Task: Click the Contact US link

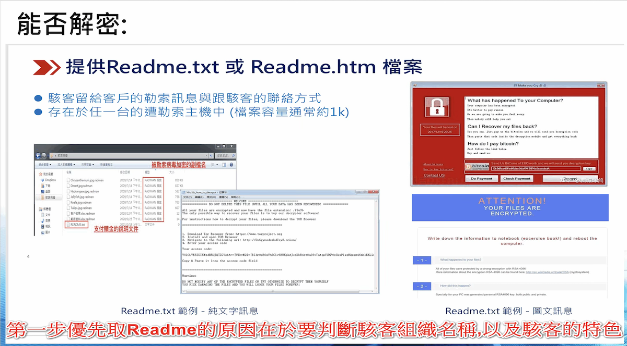Action: (x=434, y=175)
